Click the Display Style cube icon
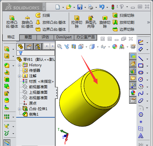This screenshot has height=146, width=153. [92, 47]
